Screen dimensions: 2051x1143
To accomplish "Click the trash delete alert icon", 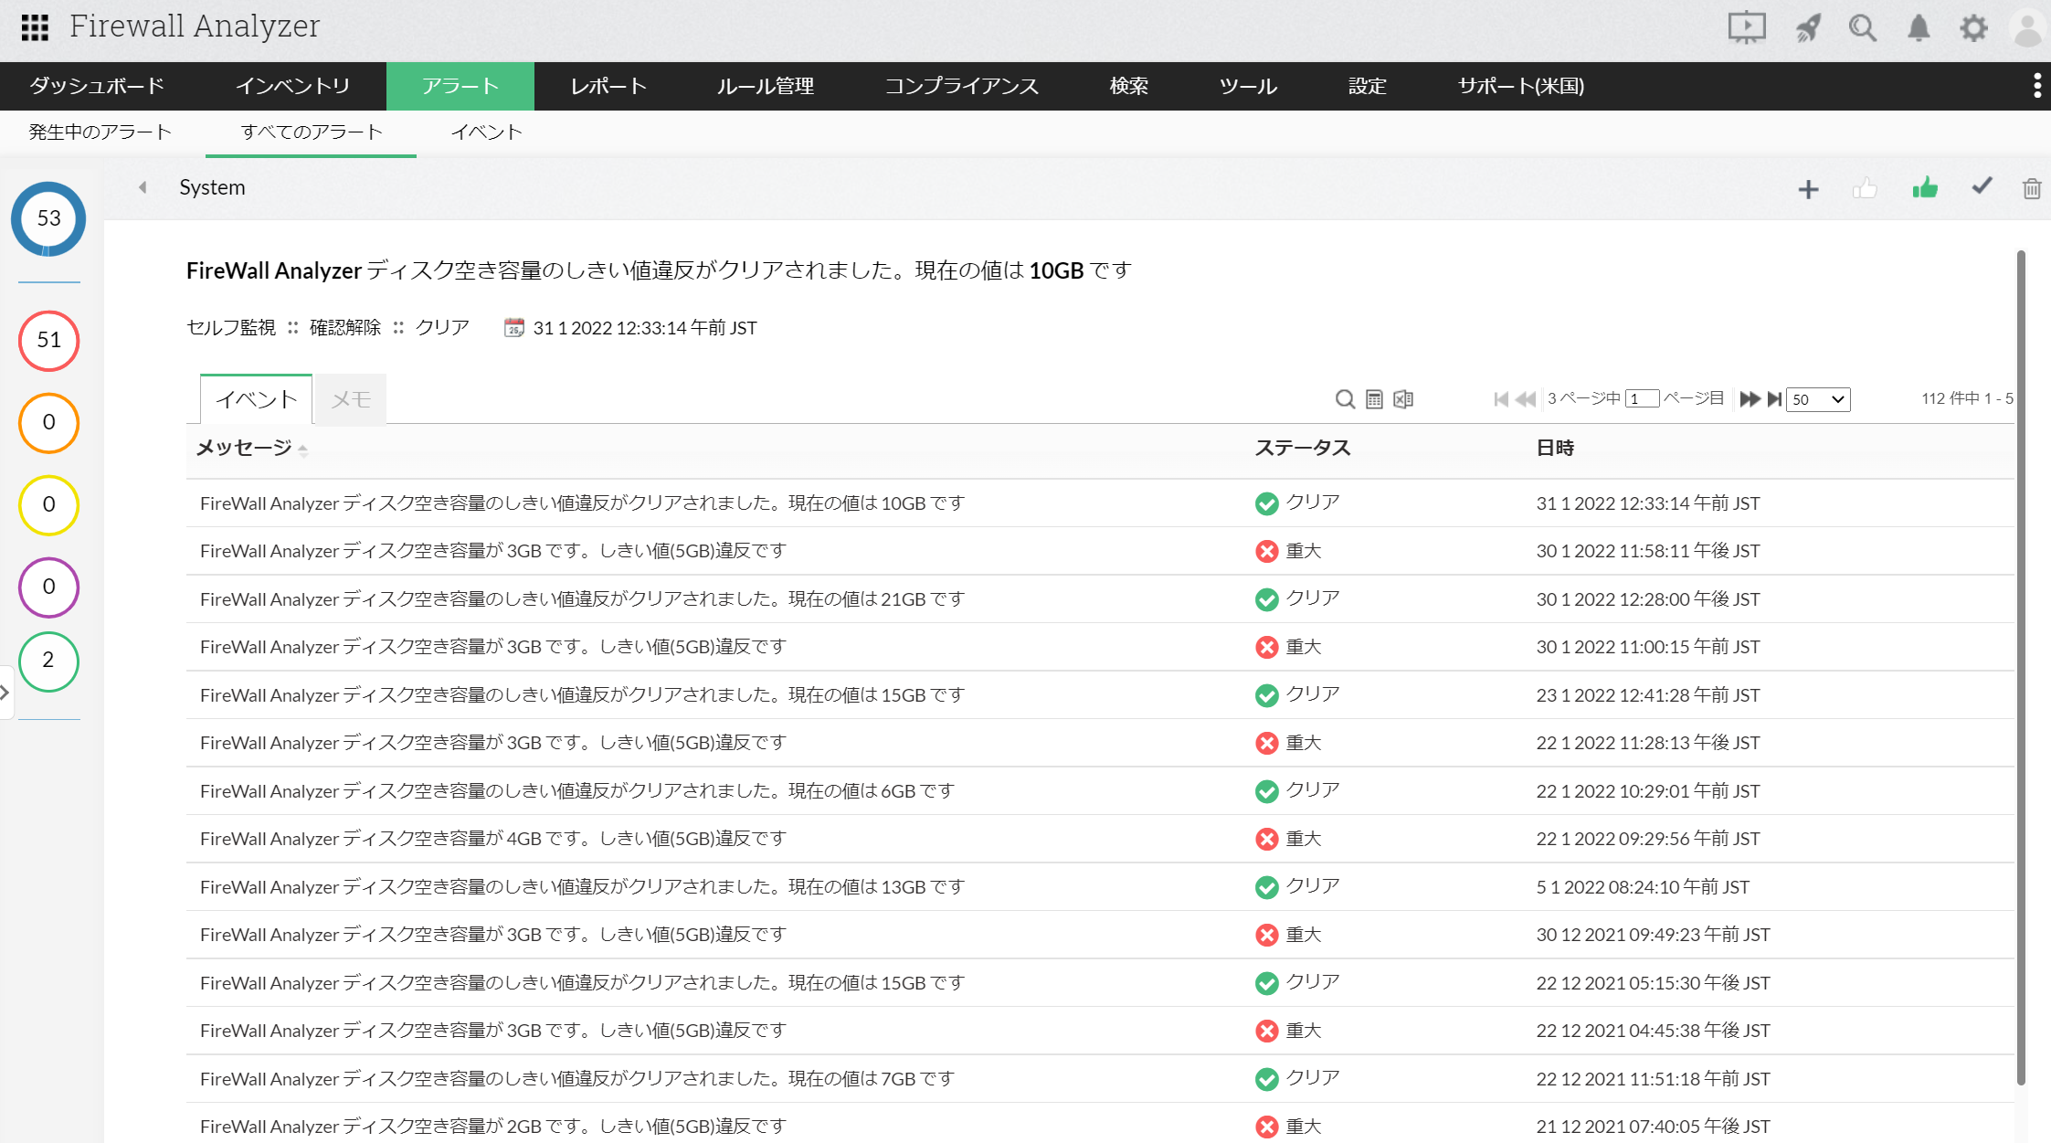I will click(2031, 189).
